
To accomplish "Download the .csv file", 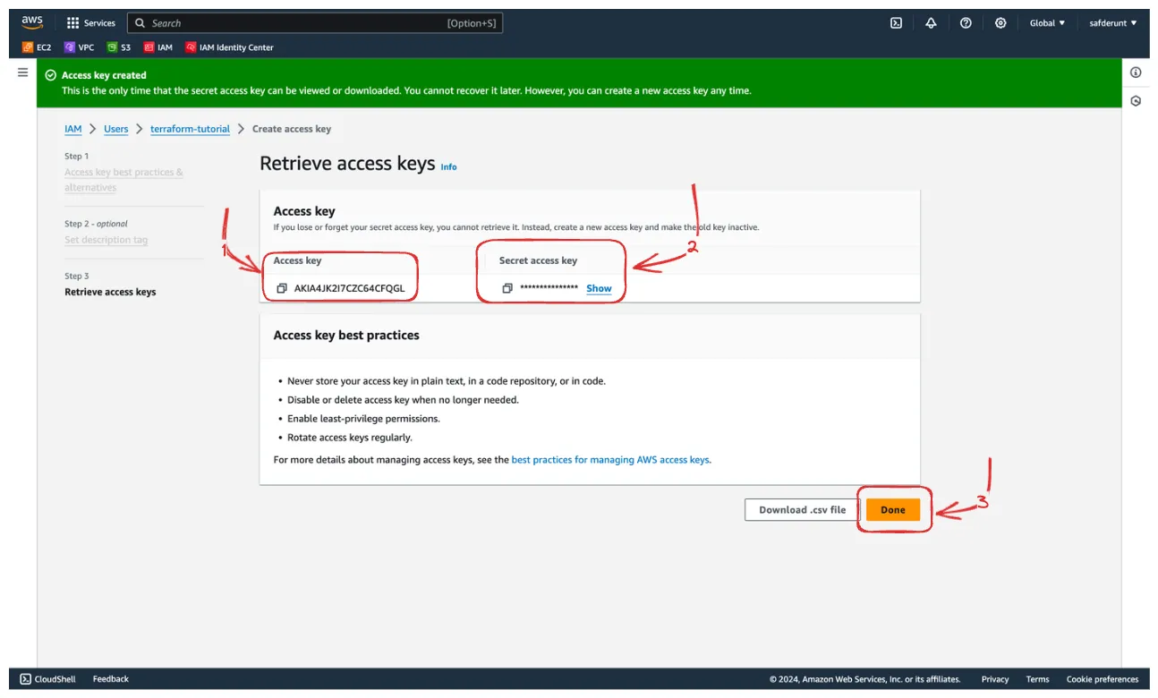I will tap(802, 510).
